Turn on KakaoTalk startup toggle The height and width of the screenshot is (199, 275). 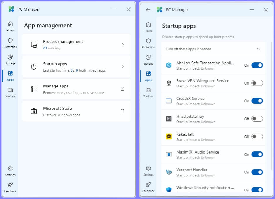pyautogui.click(x=257, y=136)
